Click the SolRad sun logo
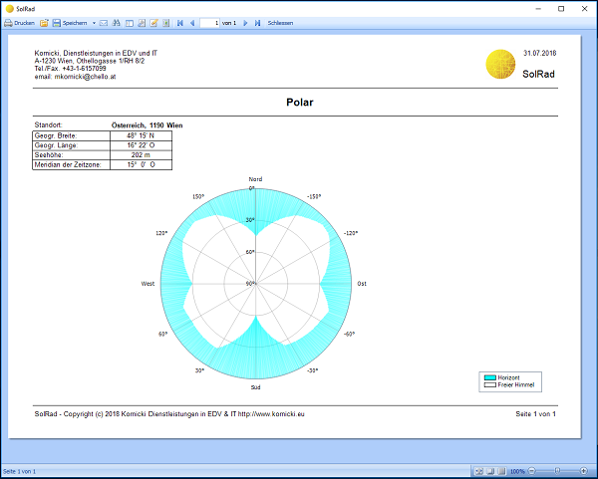Viewport: 598px width, 479px height. coord(500,64)
